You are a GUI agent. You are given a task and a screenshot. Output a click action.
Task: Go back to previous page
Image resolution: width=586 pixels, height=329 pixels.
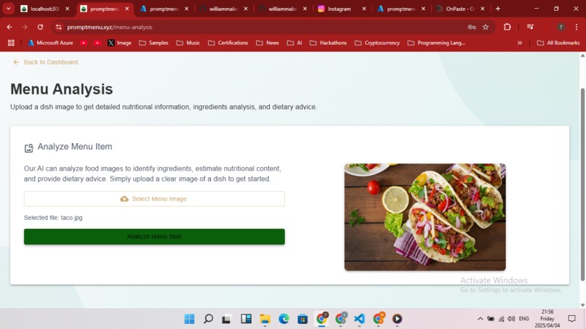(9, 27)
